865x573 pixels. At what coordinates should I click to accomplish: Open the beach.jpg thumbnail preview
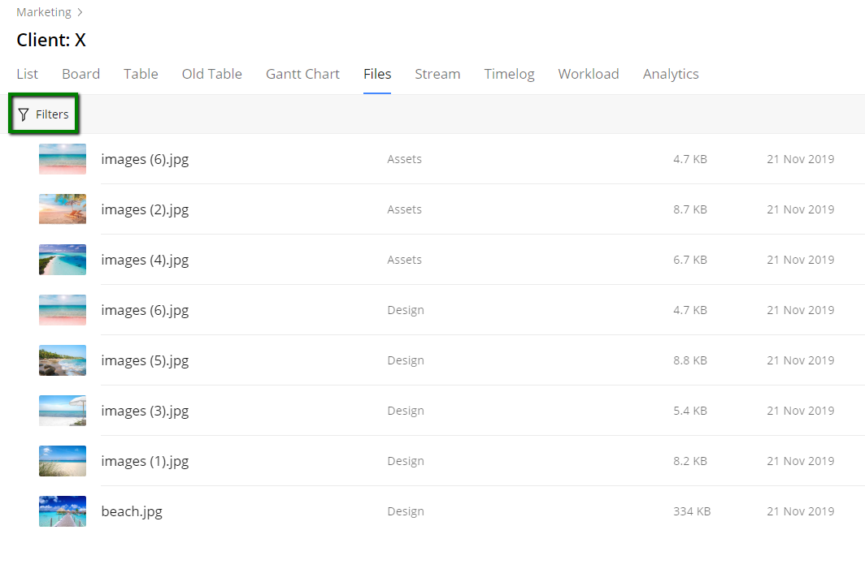(63, 511)
